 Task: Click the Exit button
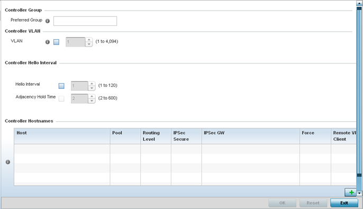(x=344, y=203)
